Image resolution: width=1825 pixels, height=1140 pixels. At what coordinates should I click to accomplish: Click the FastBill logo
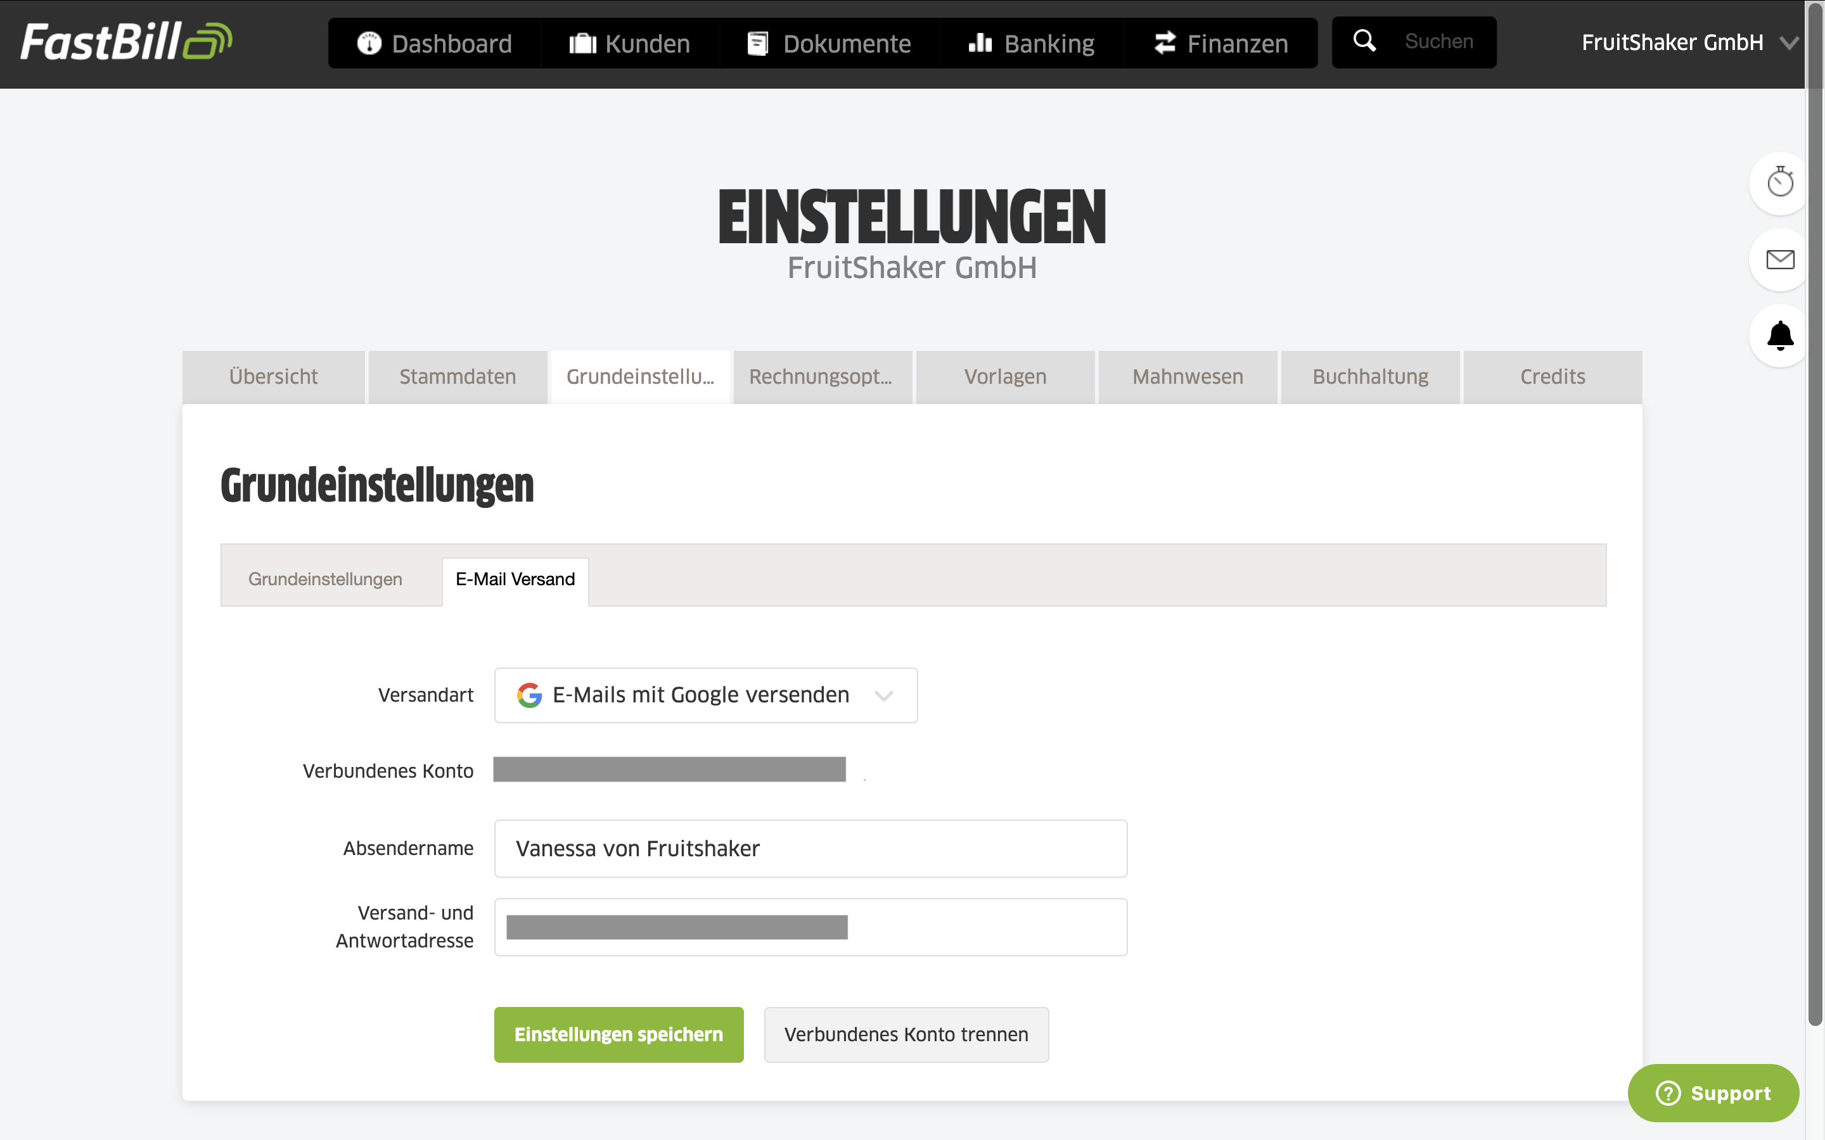[x=126, y=41]
